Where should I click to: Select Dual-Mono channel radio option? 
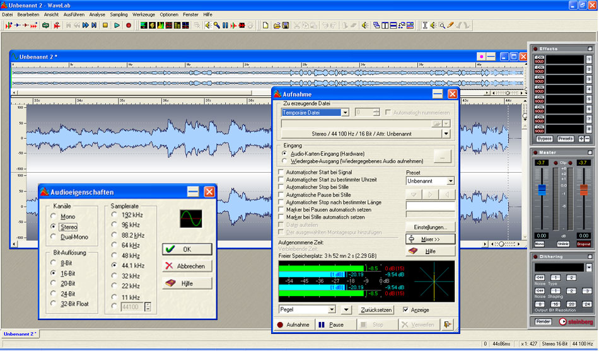pos(54,237)
